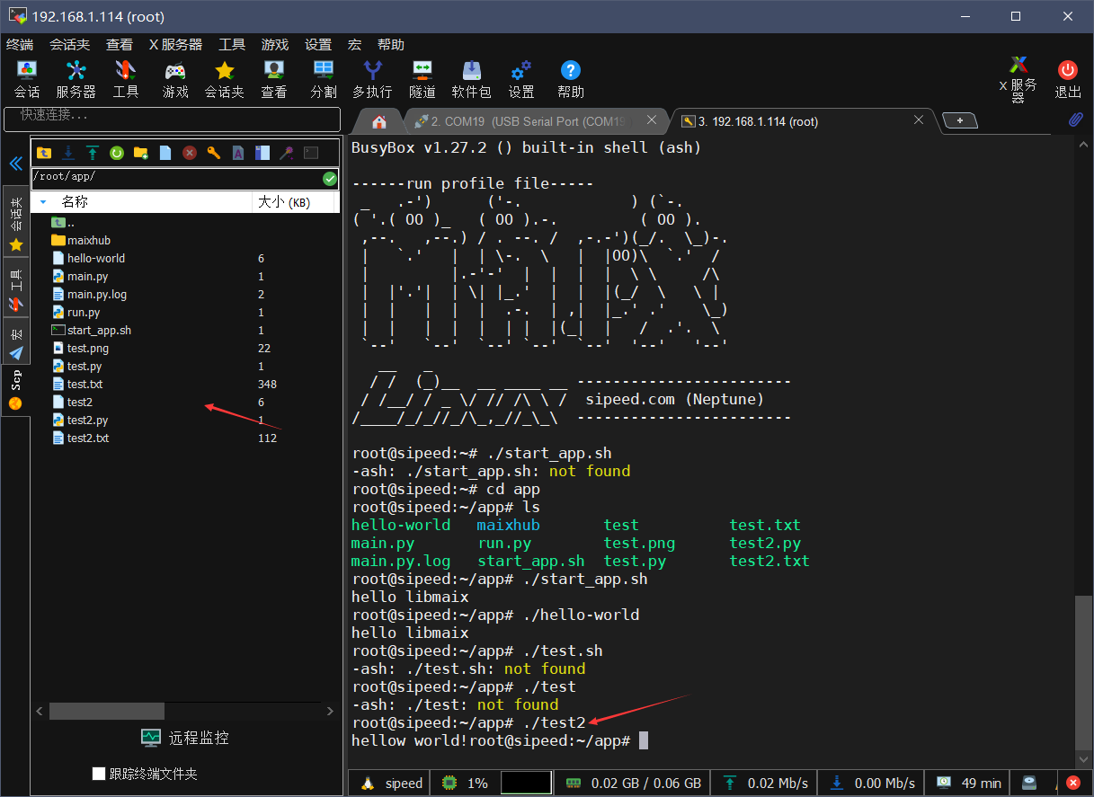Click the red delete X icon in SFTP toolbar
Image resolution: width=1094 pixels, height=797 pixels.
(189, 153)
